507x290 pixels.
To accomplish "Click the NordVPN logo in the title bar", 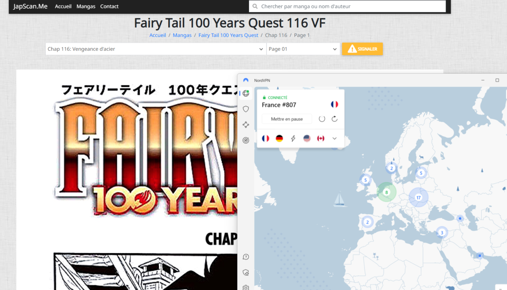I will click(x=246, y=80).
